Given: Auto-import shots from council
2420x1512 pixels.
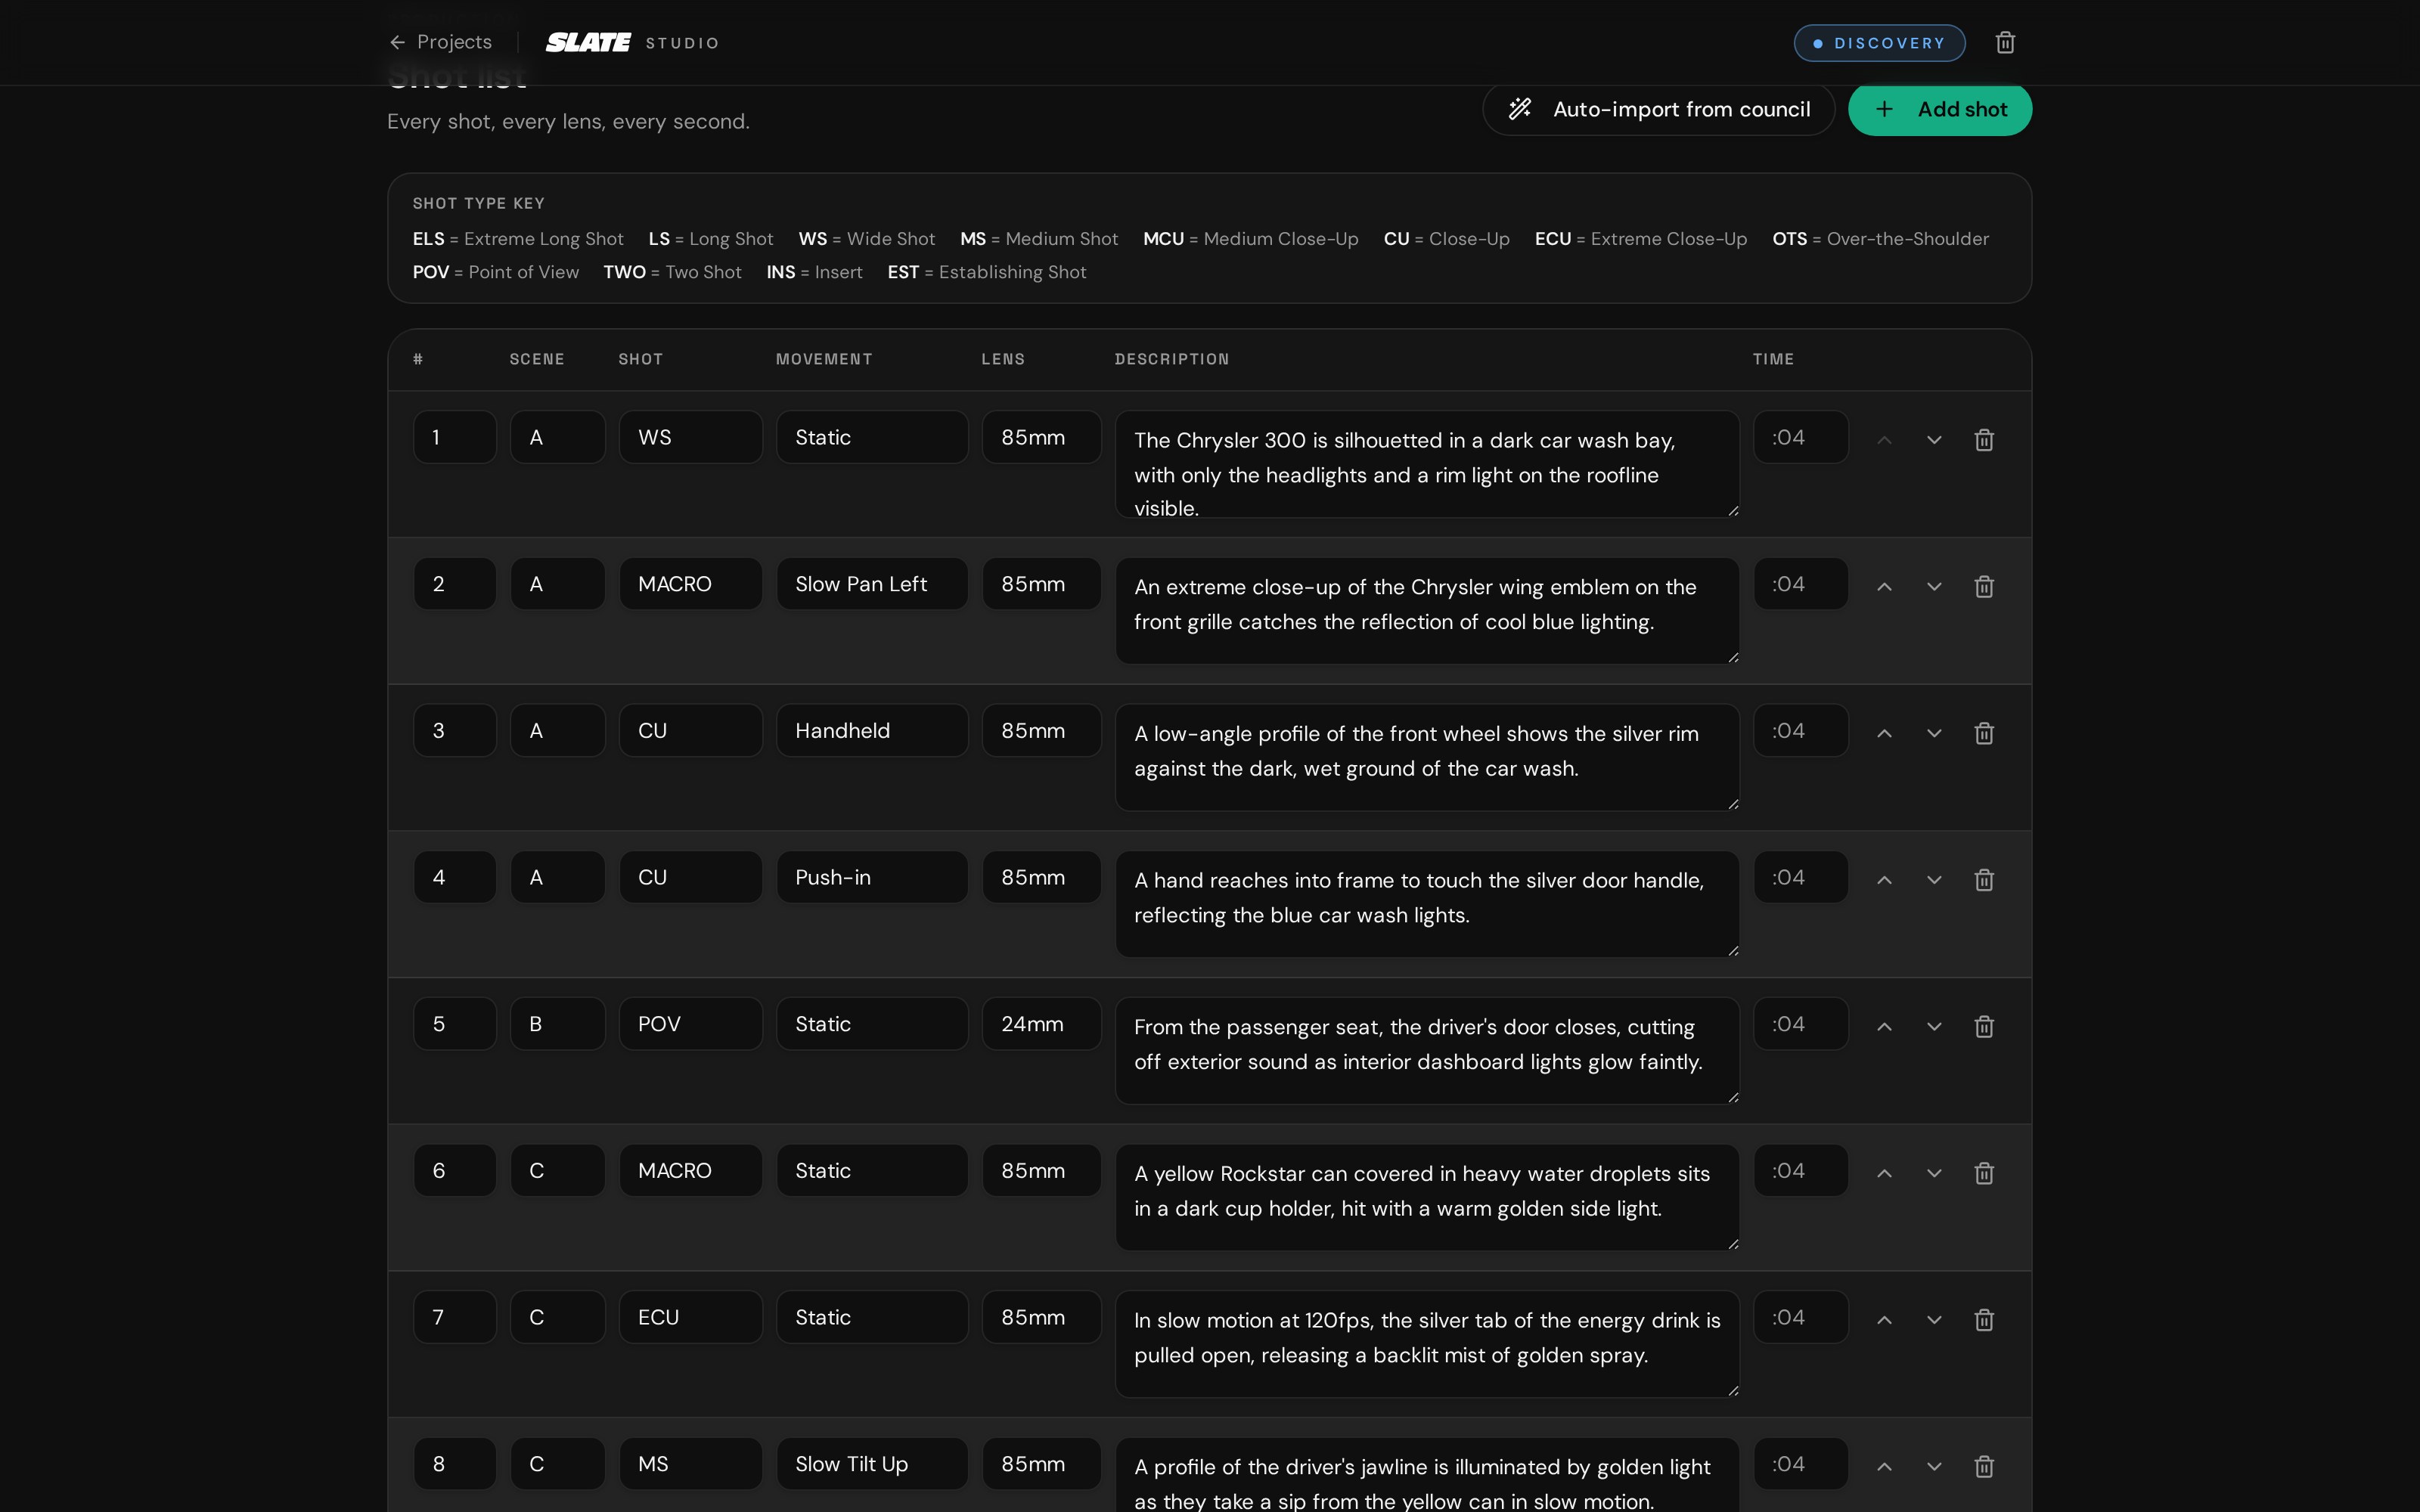Looking at the screenshot, I should [1658, 109].
